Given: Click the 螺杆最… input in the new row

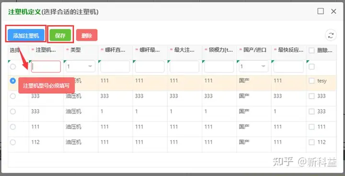Looking at the screenshot, I should coord(149,66).
